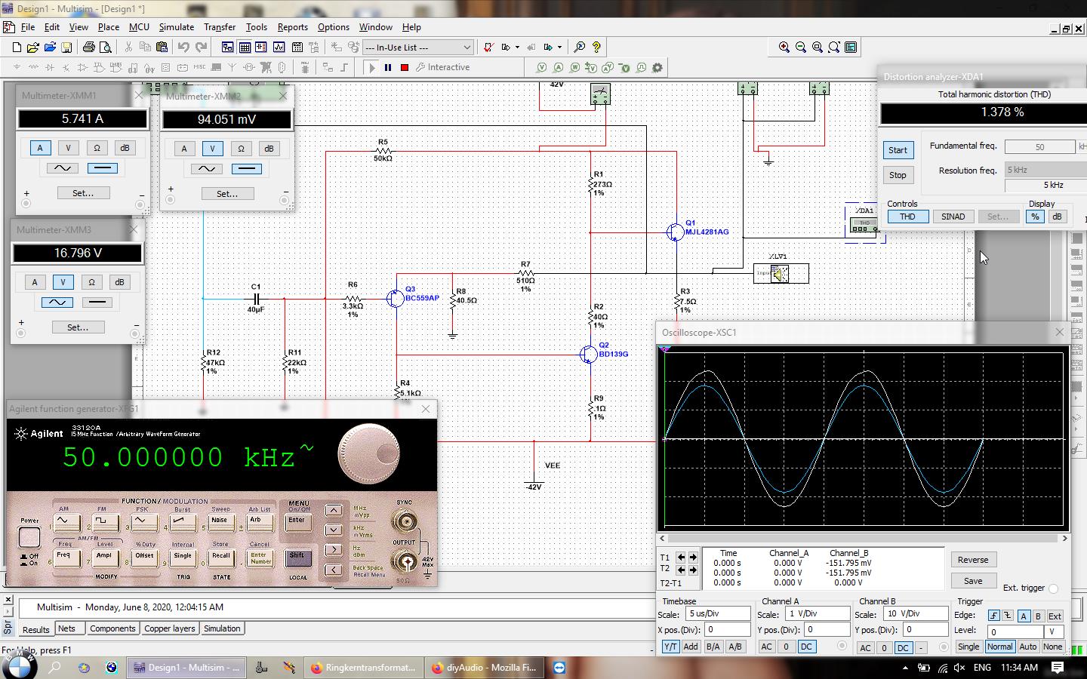Viewport: 1087px width, 679px height.
Task: Select ohmmeter mode on Multimeter-XMM2
Action: coord(241,149)
